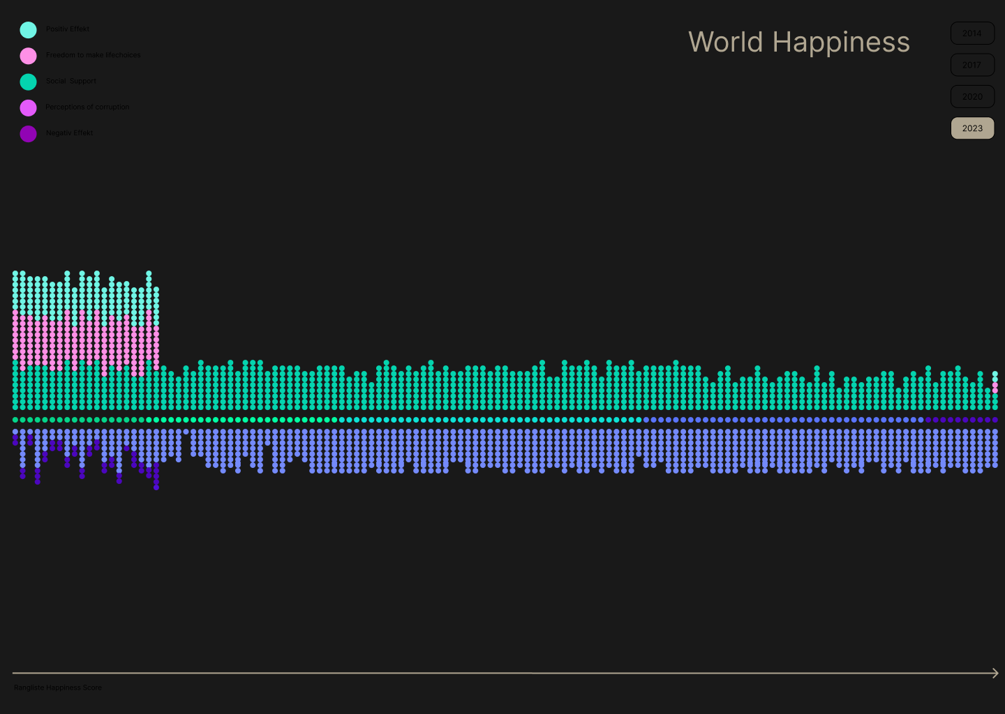Click the green Social Support legend circle
The width and height of the screenshot is (1005, 714).
point(28,82)
